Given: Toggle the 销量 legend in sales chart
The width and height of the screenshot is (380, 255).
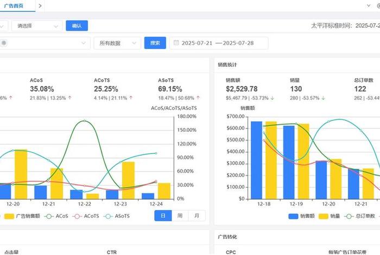Looking at the screenshot, I should pyautogui.click(x=329, y=216).
